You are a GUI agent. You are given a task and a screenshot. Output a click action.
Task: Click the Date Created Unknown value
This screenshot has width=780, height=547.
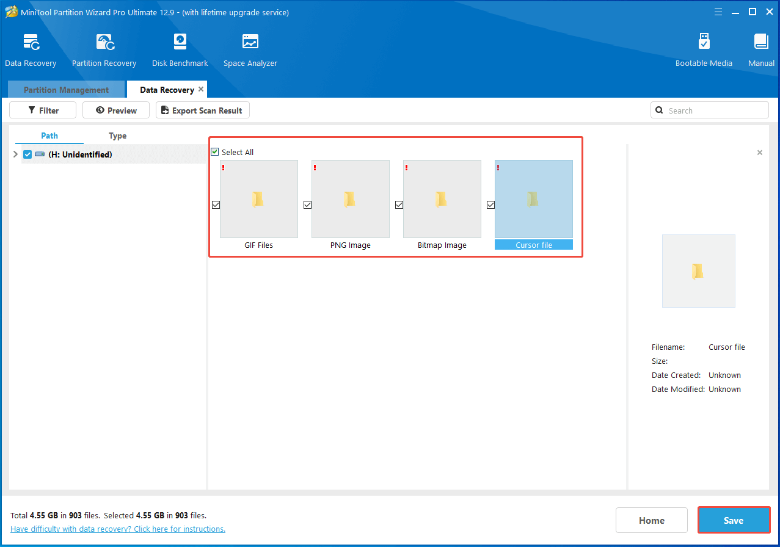[x=724, y=375]
